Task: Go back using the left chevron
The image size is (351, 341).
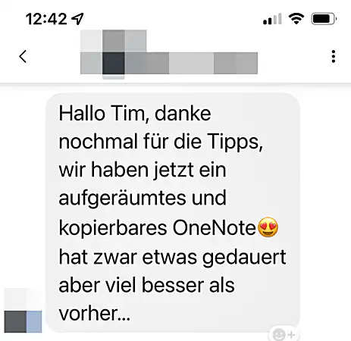Action: [x=23, y=56]
